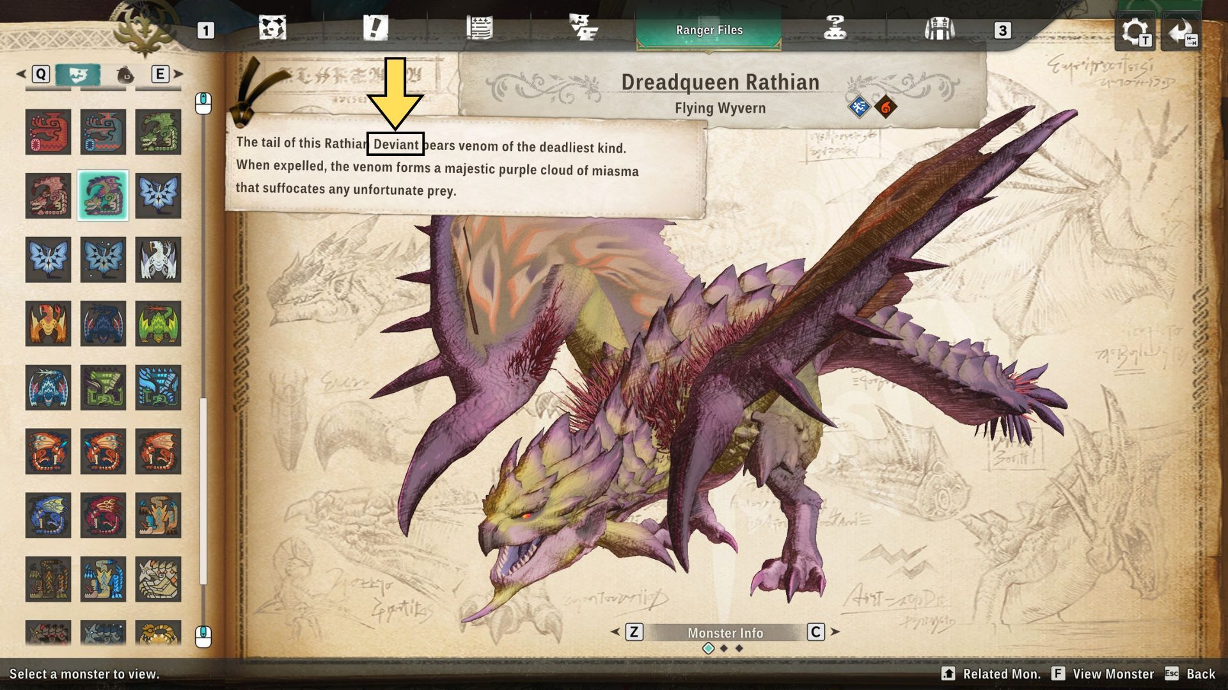This screenshot has height=690, width=1228.
Task: Switch to the pouch category tab
Action: [x=125, y=75]
